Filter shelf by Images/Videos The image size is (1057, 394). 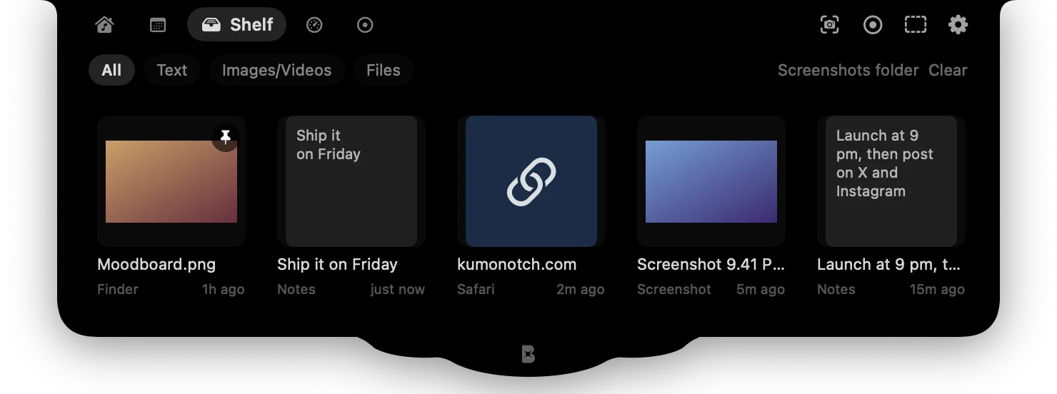click(x=276, y=70)
